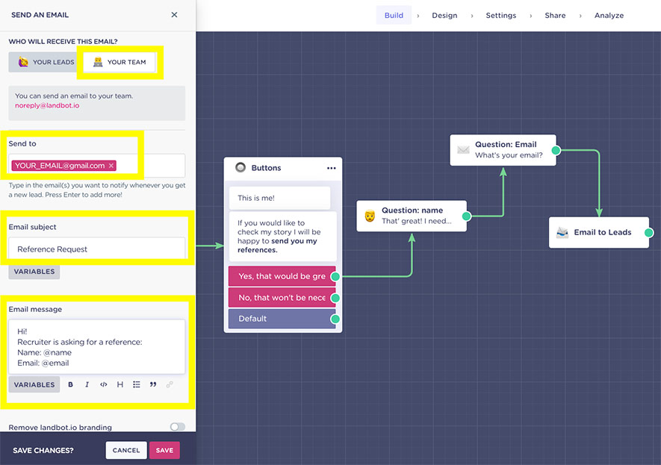Insert a blockquote in message
The image size is (661, 465).
click(x=153, y=384)
